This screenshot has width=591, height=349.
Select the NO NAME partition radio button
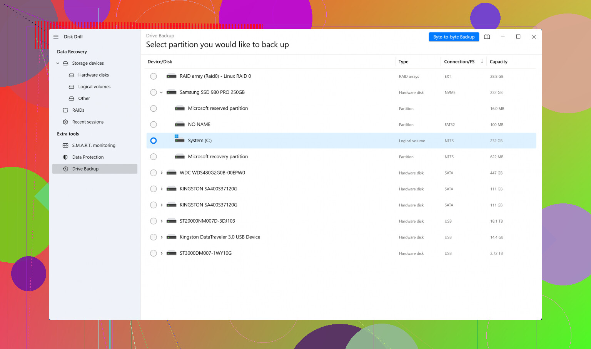[154, 124]
